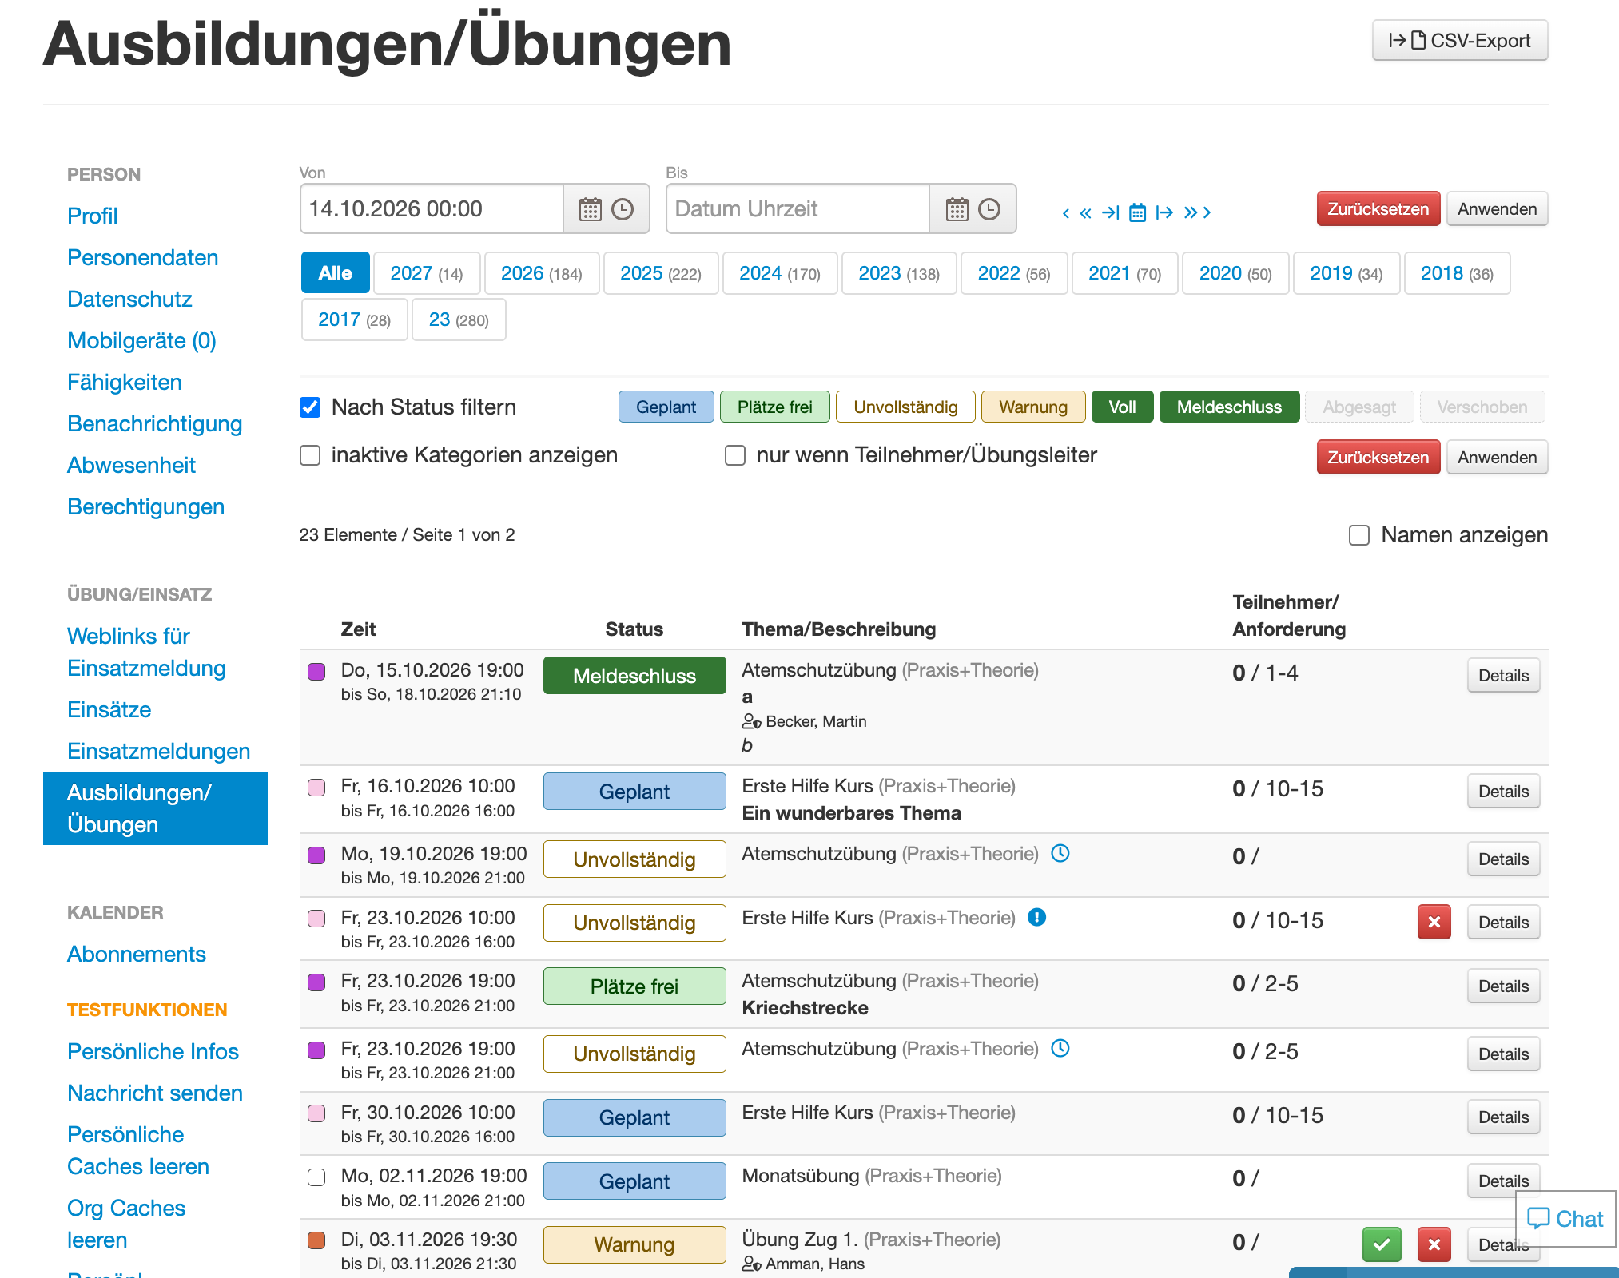
Task: Enable inaktive Kategorien anzeigen checkbox
Action: click(310, 455)
